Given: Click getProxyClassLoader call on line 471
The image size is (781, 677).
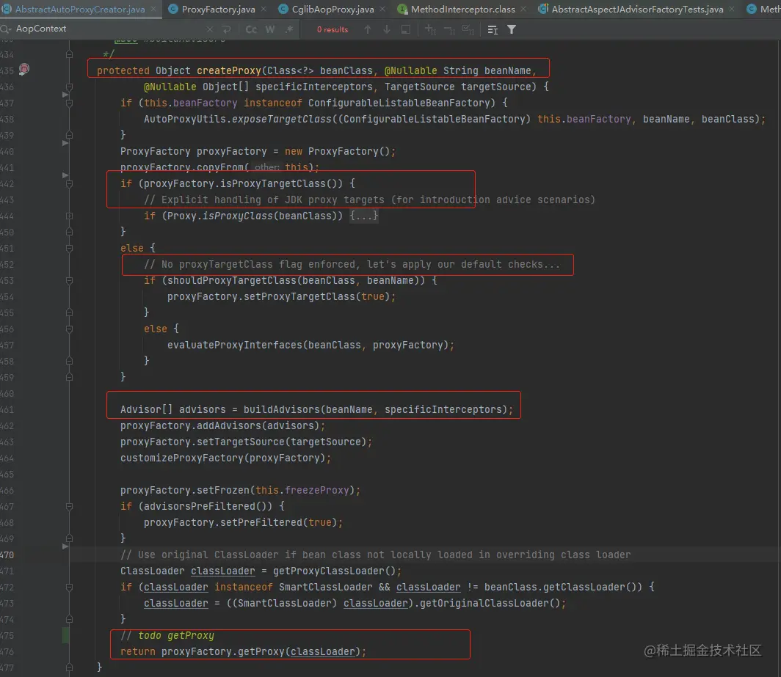Looking at the screenshot, I should 328,571.
